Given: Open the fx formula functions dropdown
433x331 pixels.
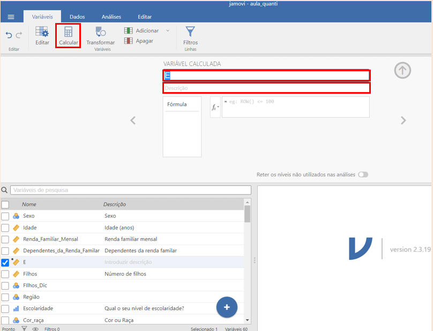Looking at the screenshot, I should coord(215,107).
